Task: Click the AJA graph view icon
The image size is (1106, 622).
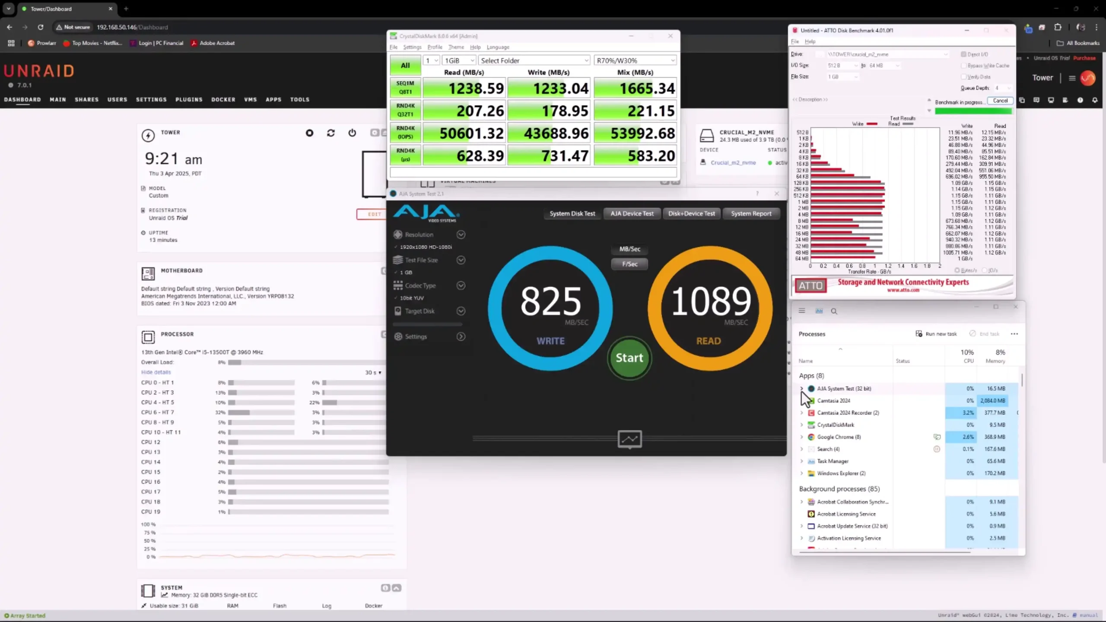Action: click(x=629, y=439)
